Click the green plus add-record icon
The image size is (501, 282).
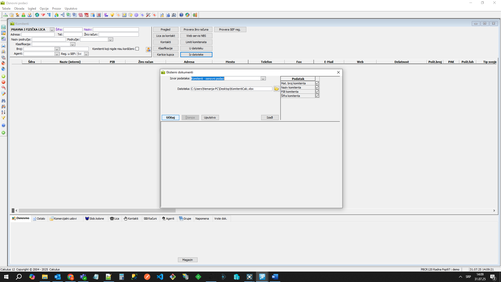pos(3,77)
